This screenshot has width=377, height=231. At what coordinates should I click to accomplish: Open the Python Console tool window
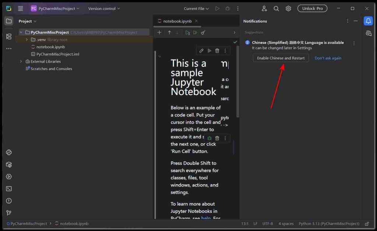click(9, 153)
